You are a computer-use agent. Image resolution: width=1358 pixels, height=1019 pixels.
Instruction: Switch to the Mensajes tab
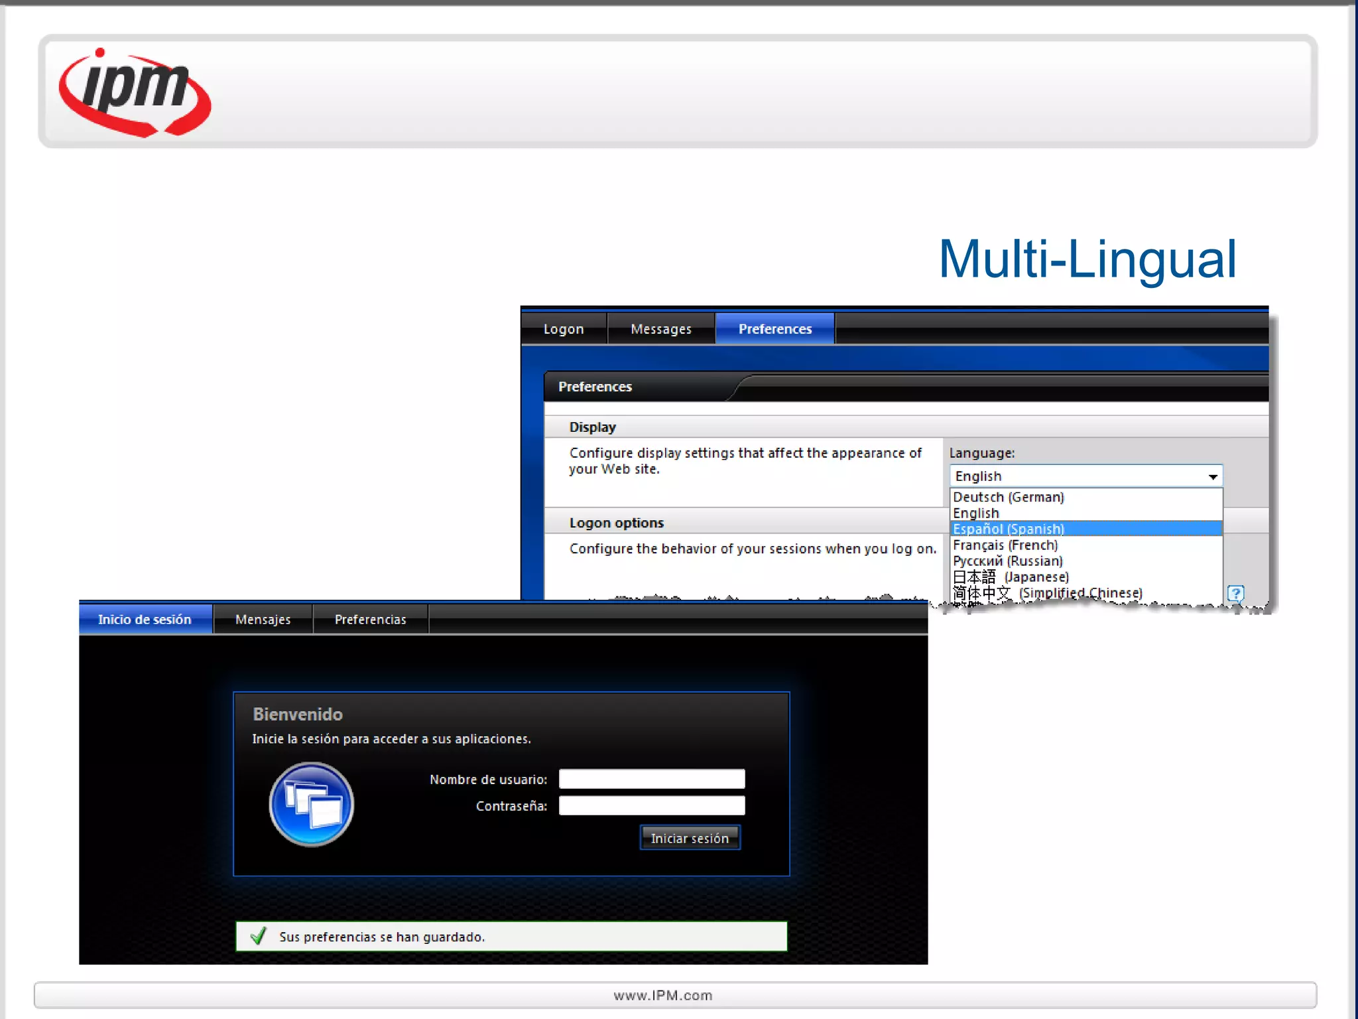click(x=263, y=620)
